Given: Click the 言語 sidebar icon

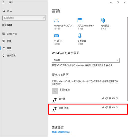Looking at the screenshot, I should (4, 48).
